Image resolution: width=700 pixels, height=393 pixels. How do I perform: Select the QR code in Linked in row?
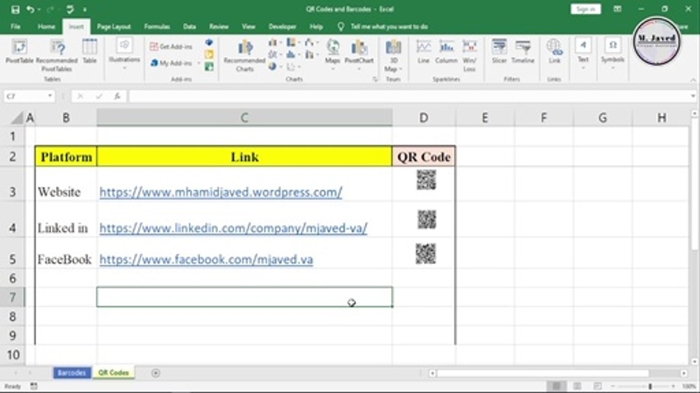point(427,219)
